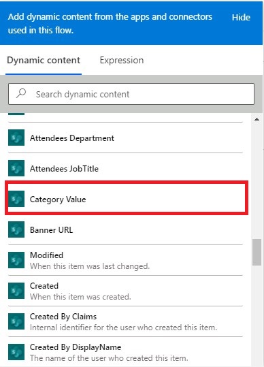264x367 pixels.
Task: Click SharePoint icon beside Banner URL
Action: click(x=16, y=229)
